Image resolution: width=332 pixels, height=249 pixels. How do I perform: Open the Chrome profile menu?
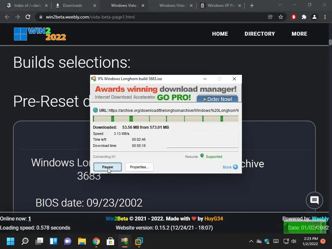(314, 17)
